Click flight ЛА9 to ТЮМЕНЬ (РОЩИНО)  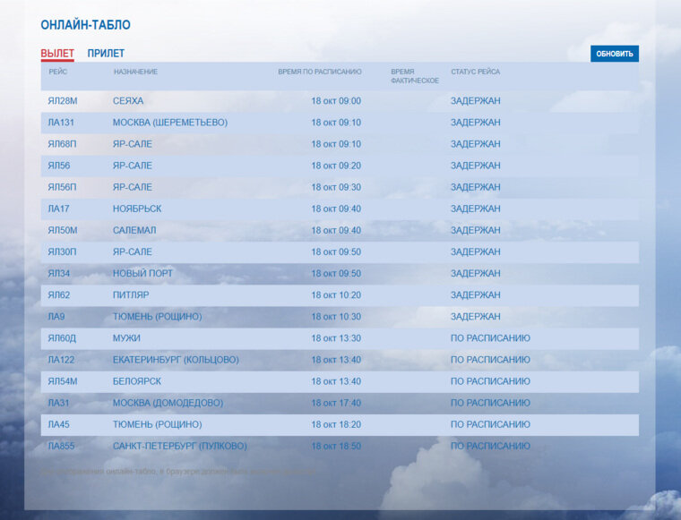coord(340,317)
